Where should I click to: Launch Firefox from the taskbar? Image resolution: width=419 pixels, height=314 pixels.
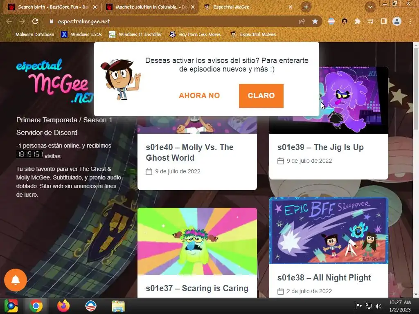[x=63, y=306]
